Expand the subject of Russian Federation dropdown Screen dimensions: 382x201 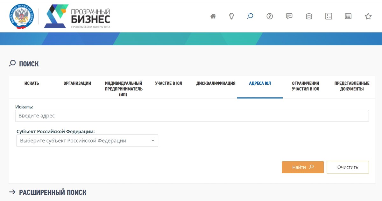[87, 140]
